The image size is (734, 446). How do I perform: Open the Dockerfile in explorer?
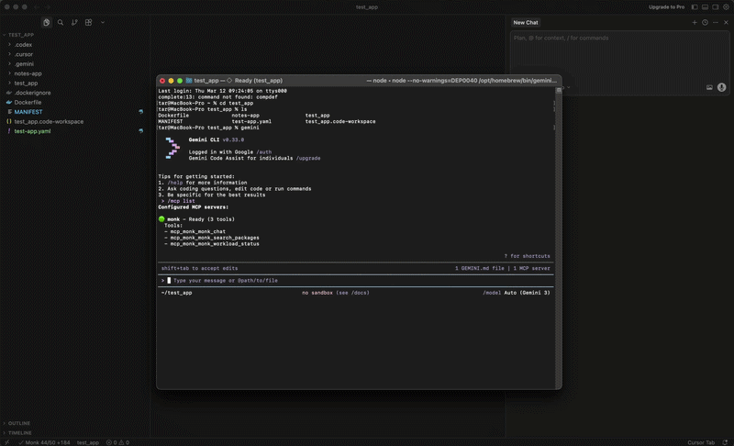(x=28, y=103)
